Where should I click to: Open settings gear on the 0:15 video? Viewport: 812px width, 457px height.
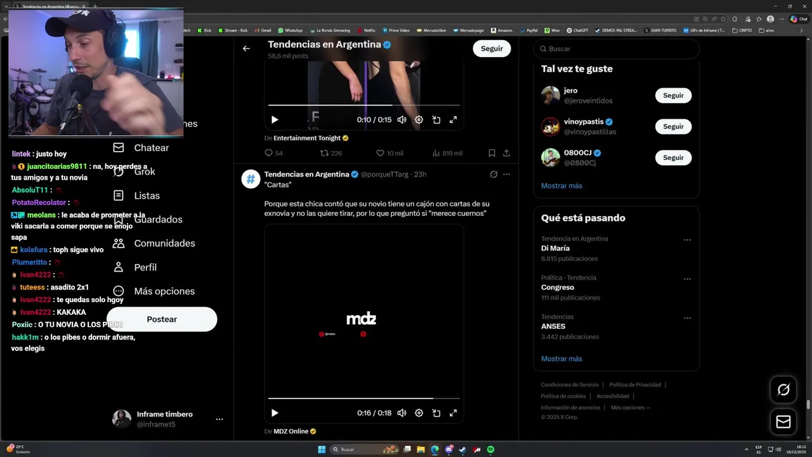point(419,119)
